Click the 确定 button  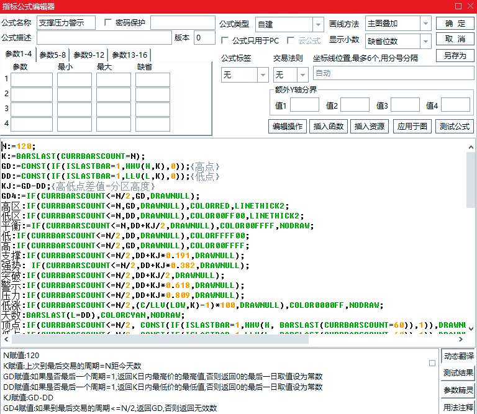[x=455, y=24]
